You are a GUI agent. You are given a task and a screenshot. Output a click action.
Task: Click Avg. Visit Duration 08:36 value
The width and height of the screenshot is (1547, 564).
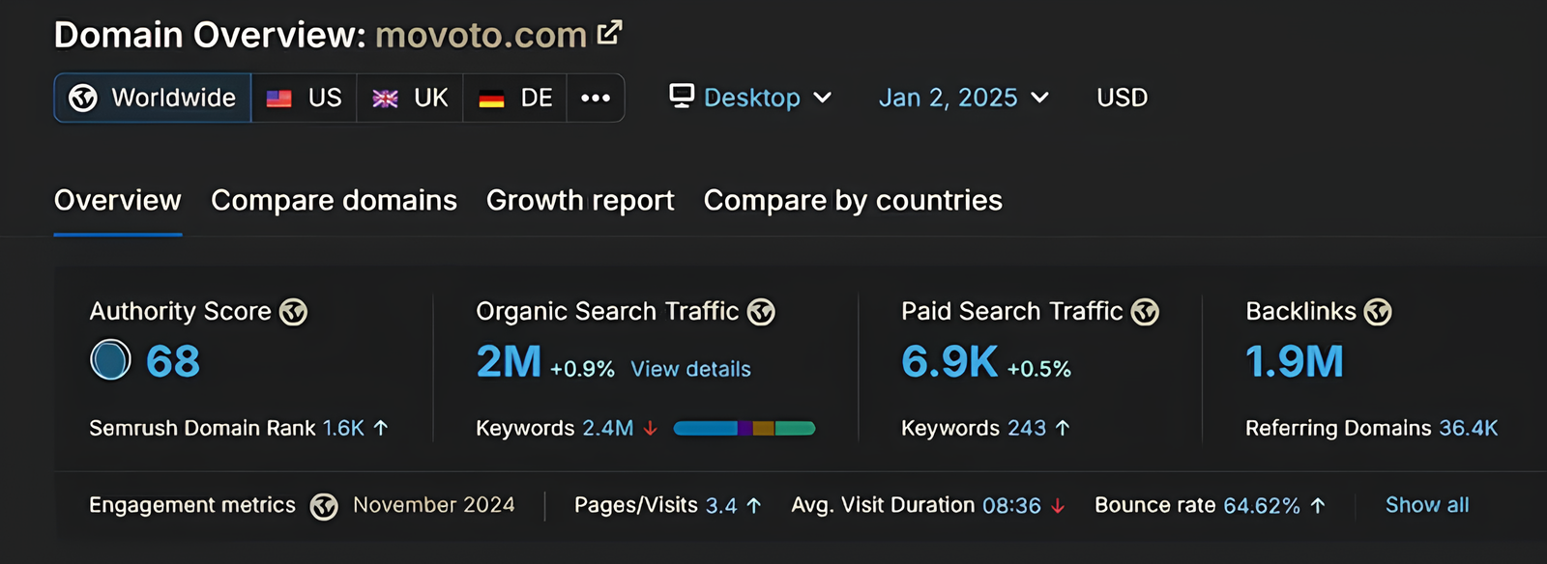point(1011,505)
